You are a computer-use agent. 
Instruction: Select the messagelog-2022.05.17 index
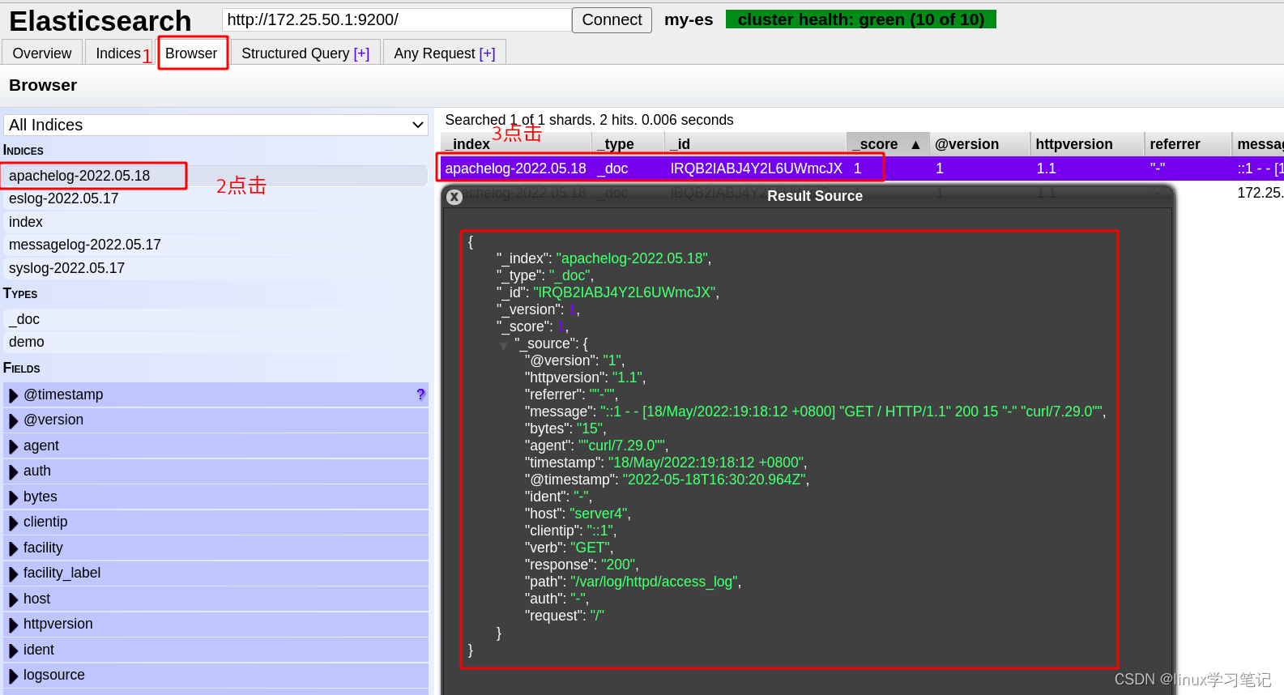215,245
